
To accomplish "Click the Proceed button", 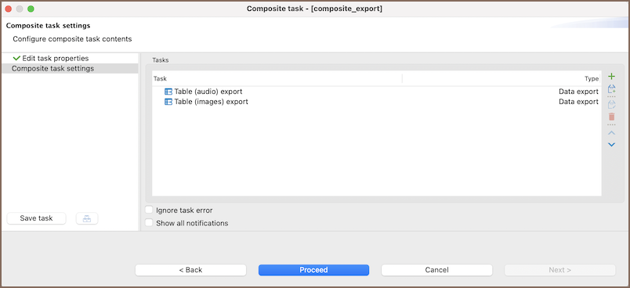I will pos(313,270).
